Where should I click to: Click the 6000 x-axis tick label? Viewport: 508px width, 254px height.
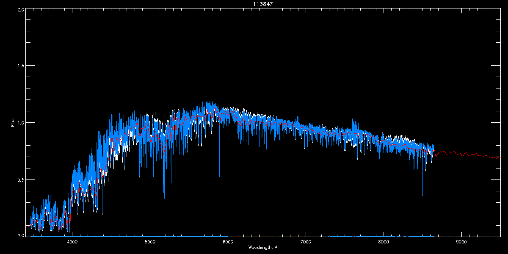(228, 242)
